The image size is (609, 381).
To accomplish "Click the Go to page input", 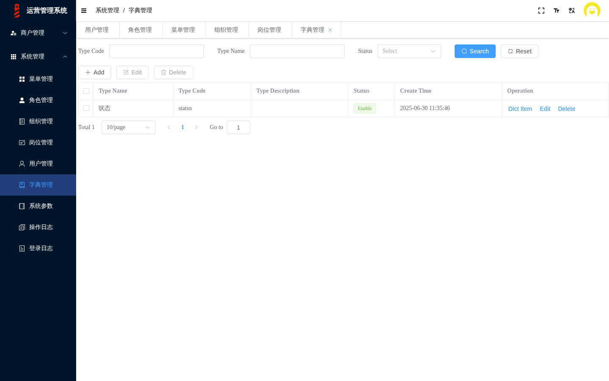I will point(239,127).
